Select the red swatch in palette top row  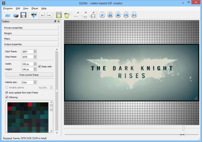pyautogui.click(x=30, y=104)
